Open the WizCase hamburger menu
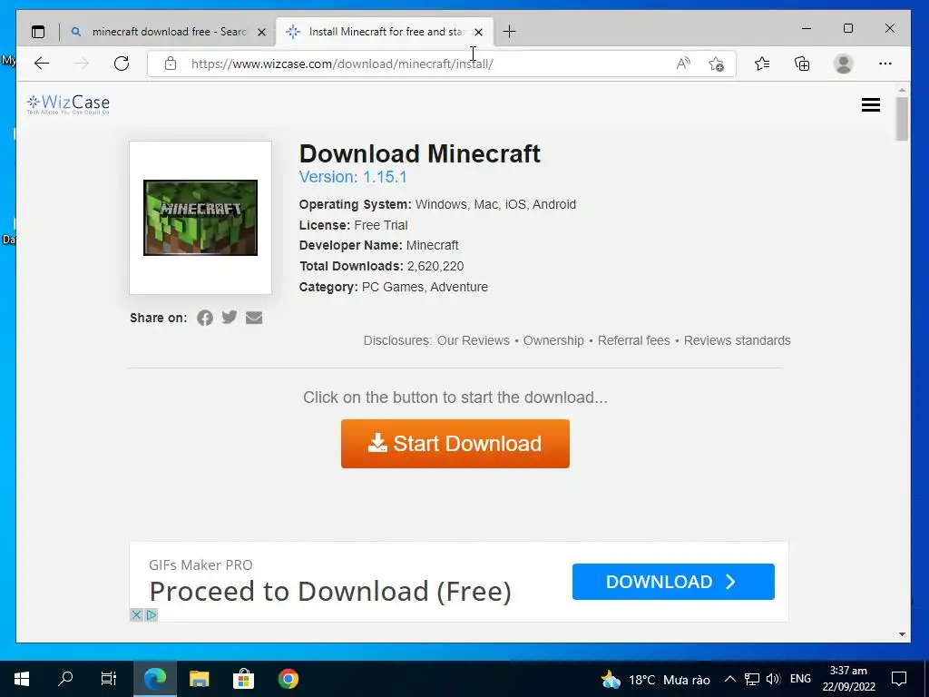 [870, 105]
